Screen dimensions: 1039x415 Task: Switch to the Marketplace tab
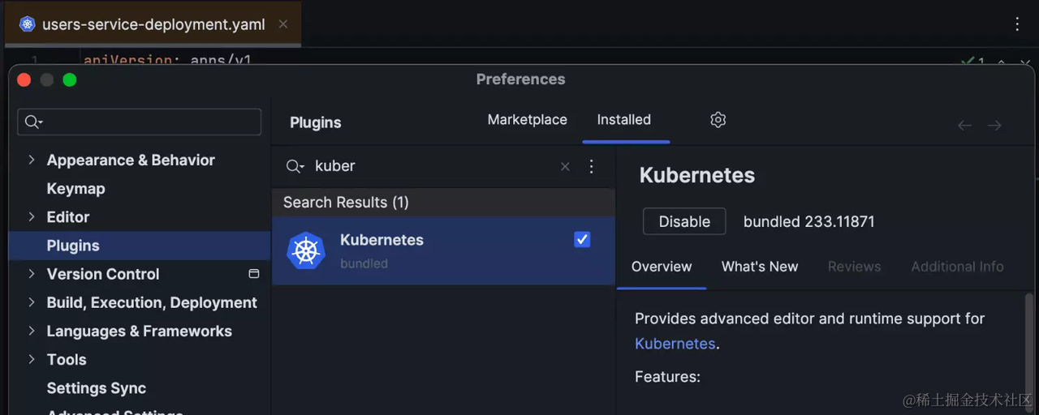point(527,119)
